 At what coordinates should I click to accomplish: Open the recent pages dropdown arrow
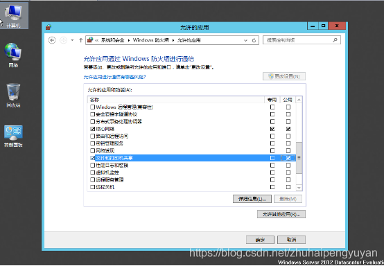tap(72, 40)
